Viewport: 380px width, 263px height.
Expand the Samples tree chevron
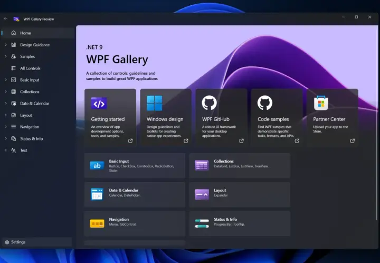coord(6,56)
